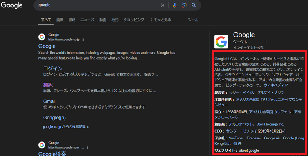Expand the もっと見る menu
This screenshot has height=156, width=308.
[x=161, y=20]
